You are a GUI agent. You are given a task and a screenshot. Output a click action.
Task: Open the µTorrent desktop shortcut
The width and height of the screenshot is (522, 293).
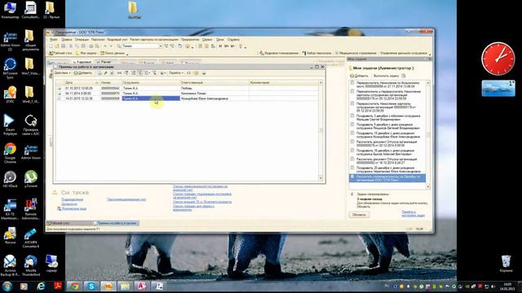click(x=31, y=179)
